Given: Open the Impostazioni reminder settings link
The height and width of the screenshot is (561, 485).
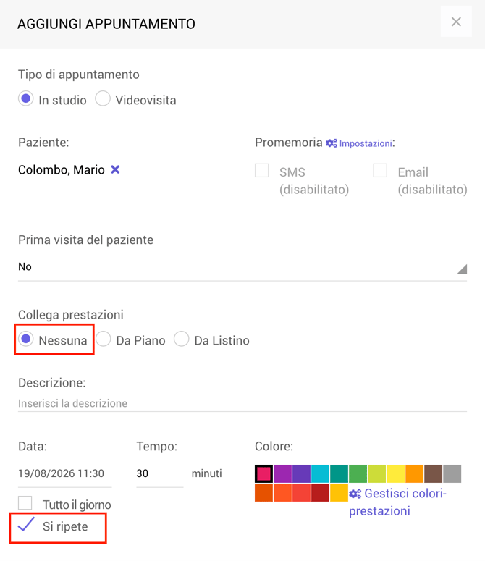Looking at the screenshot, I should (x=366, y=143).
